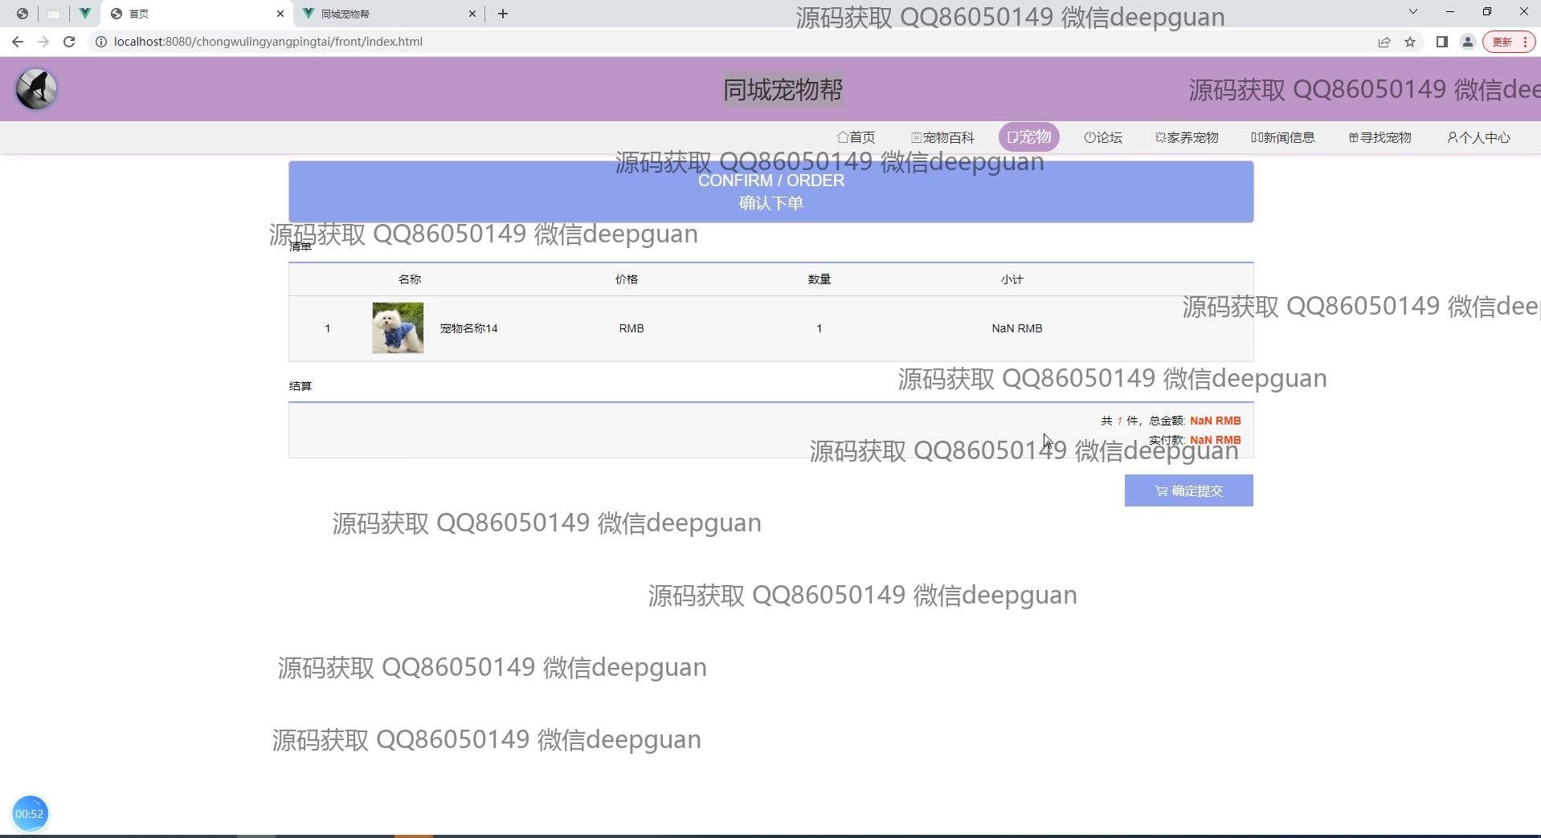This screenshot has width=1541, height=838.
Task: Bookmark this page with the star icon
Action: pos(1410,42)
